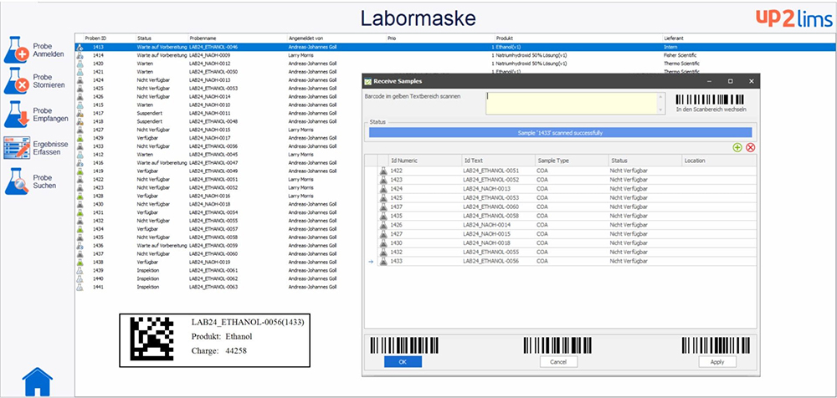Select row LAB24_ETHANOL-0046 in main table
Viewport: 837px width, 398px height.
(454, 47)
